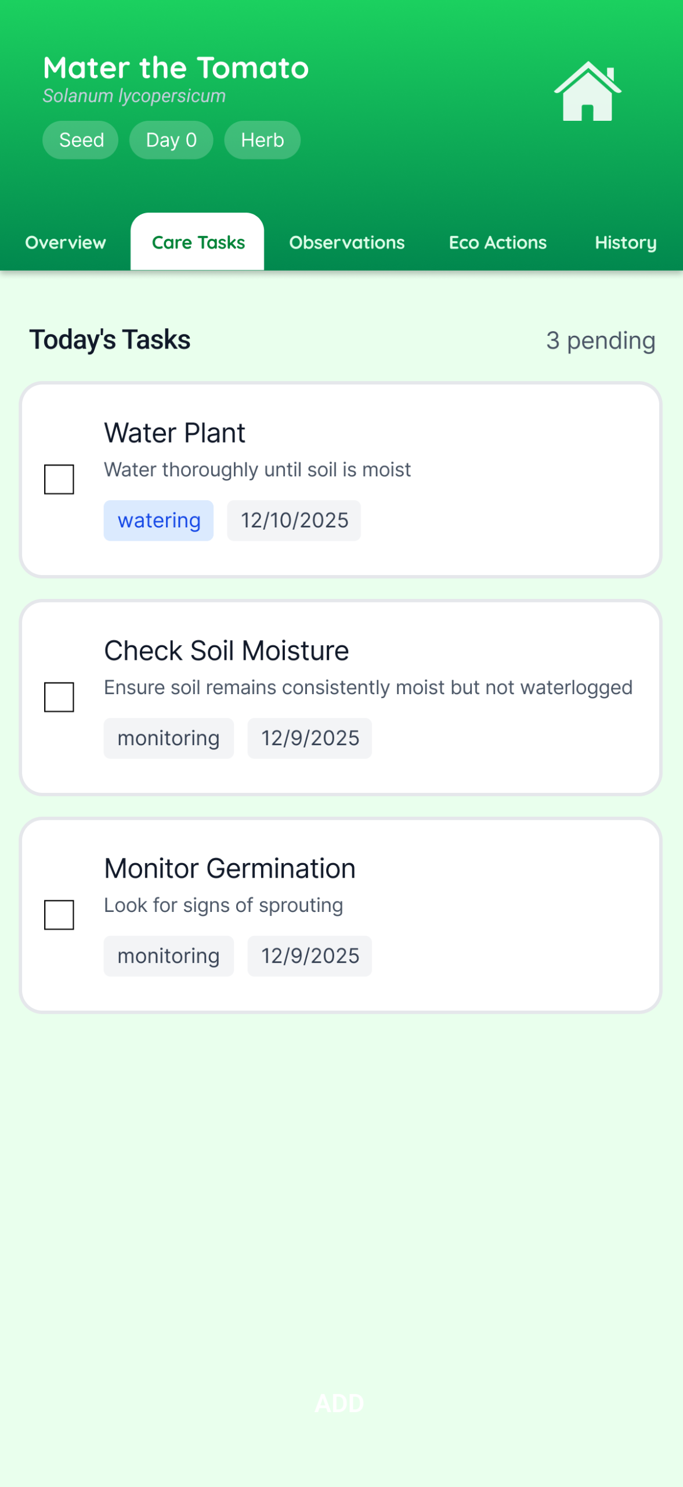Image resolution: width=683 pixels, height=1487 pixels.
Task: Click the 12/10/2025 date chip
Action: click(294, 520)
